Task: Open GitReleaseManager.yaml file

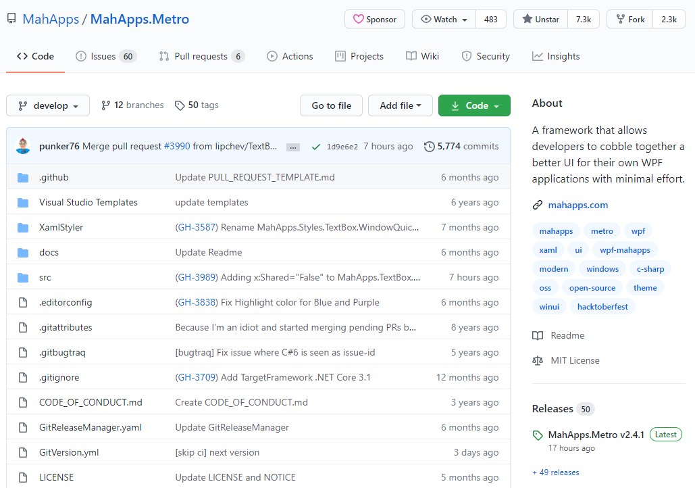Action: (91, 428)
